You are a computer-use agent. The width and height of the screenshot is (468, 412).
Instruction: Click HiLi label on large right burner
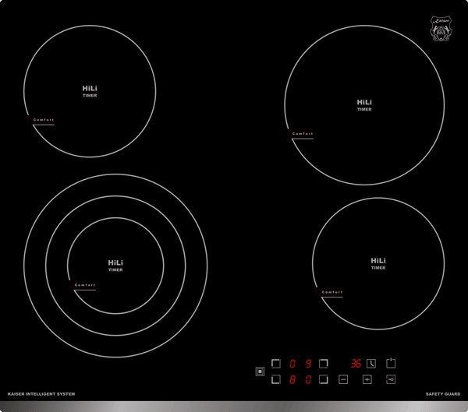pyautogui.click(x=364, y=102)
